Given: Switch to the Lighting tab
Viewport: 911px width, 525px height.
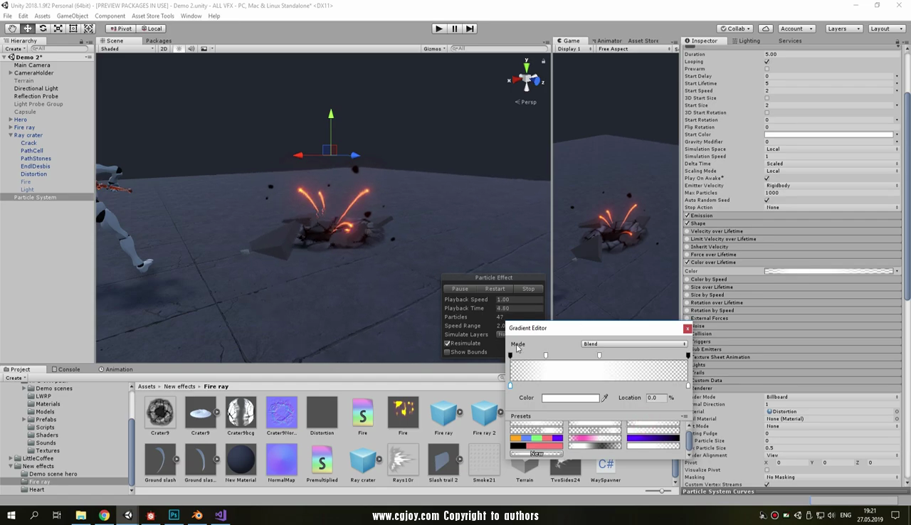Looking at the screenshot, I should click(745, 41).
